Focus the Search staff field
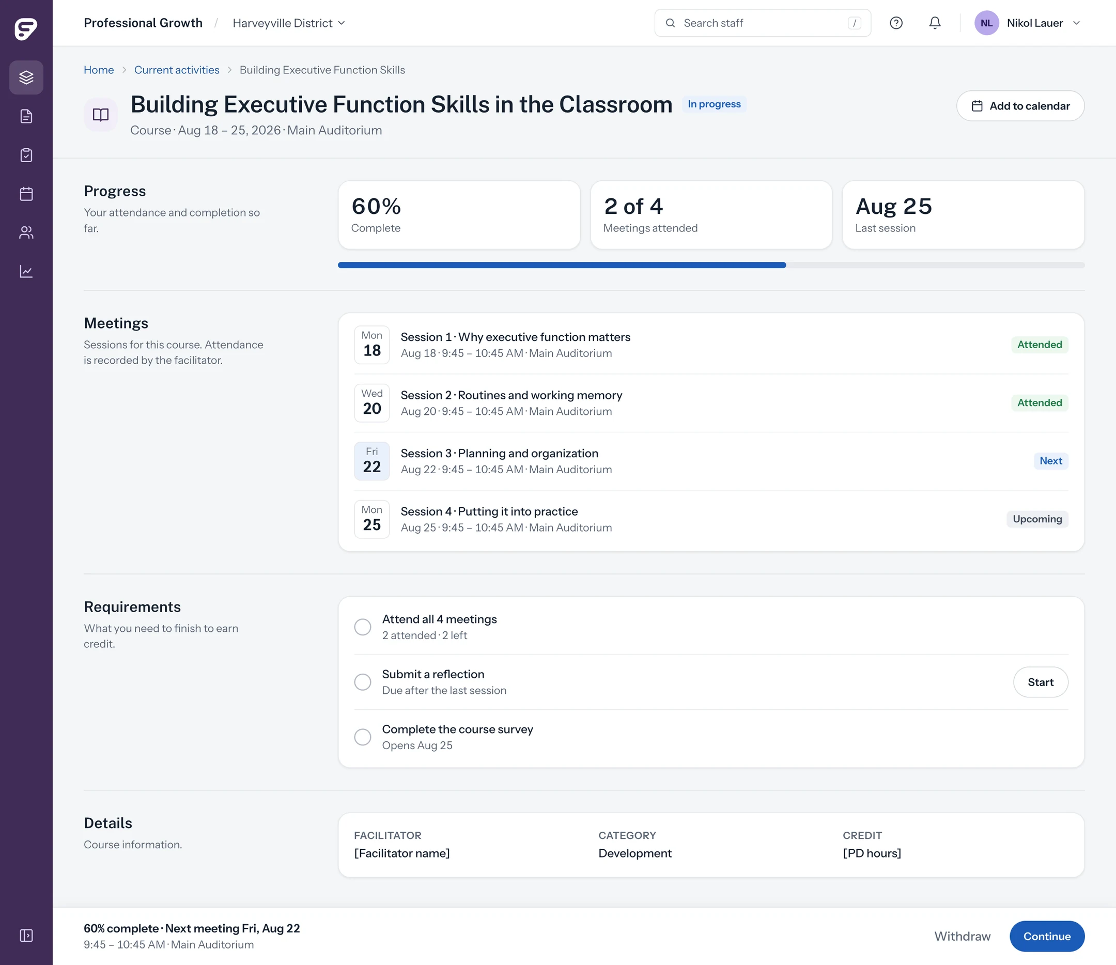 point(763,23)
